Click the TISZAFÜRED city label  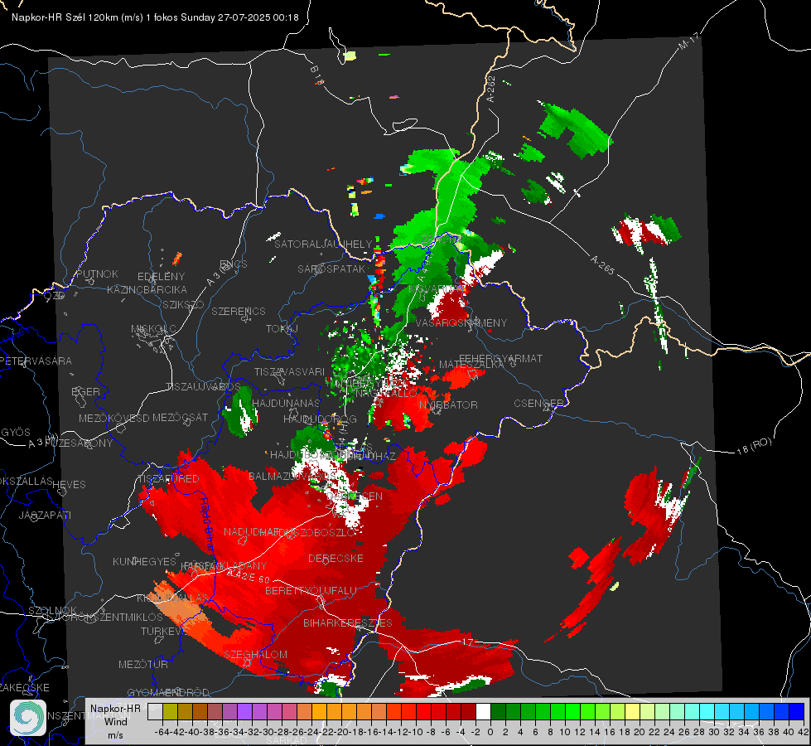pyautogui.click(x=169, y=478)
